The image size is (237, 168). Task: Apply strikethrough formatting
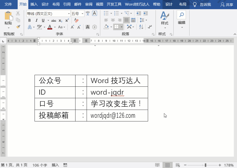click(54, 20)
